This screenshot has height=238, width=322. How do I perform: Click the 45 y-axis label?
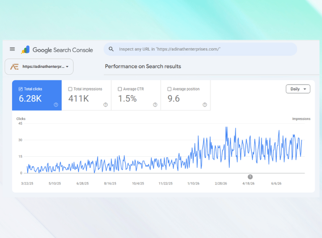pyautogui.click(x=20, y=124)
